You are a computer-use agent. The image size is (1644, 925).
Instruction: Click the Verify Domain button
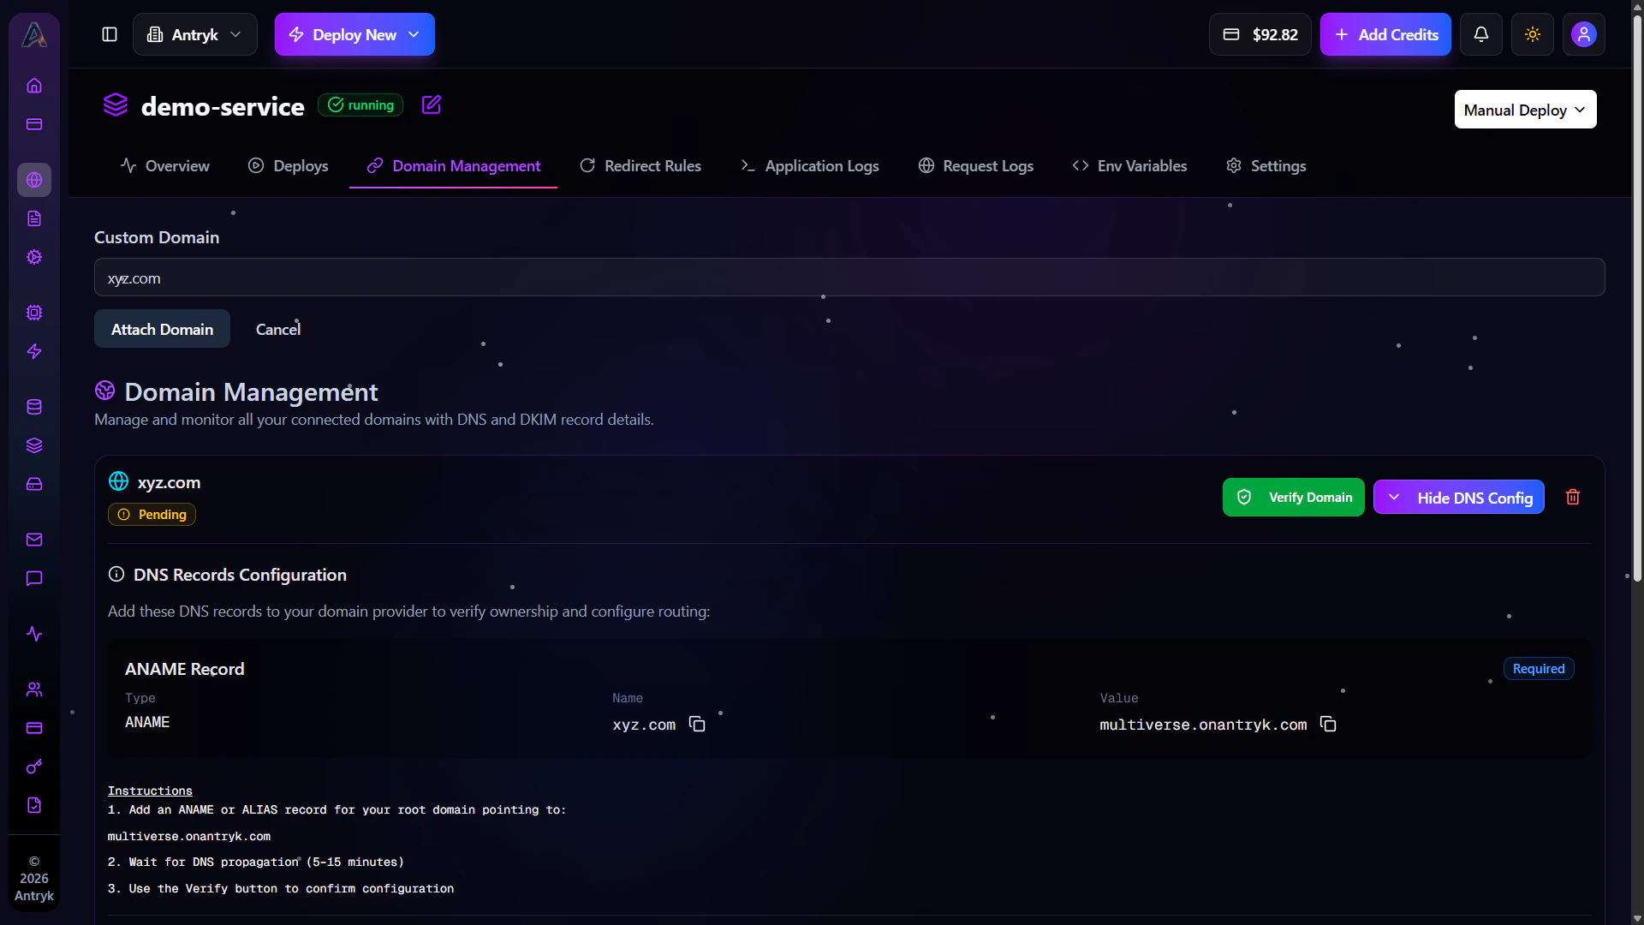tap(1293, 498)
